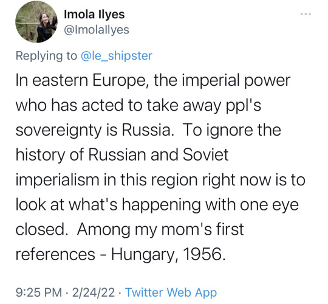Open the @ImolaIlyes handle link
Viewport: 328px width, 304px height.
click(97, 30)
